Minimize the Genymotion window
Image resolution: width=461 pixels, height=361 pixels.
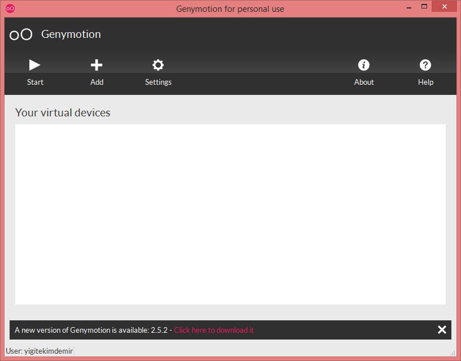pos(408,7)
